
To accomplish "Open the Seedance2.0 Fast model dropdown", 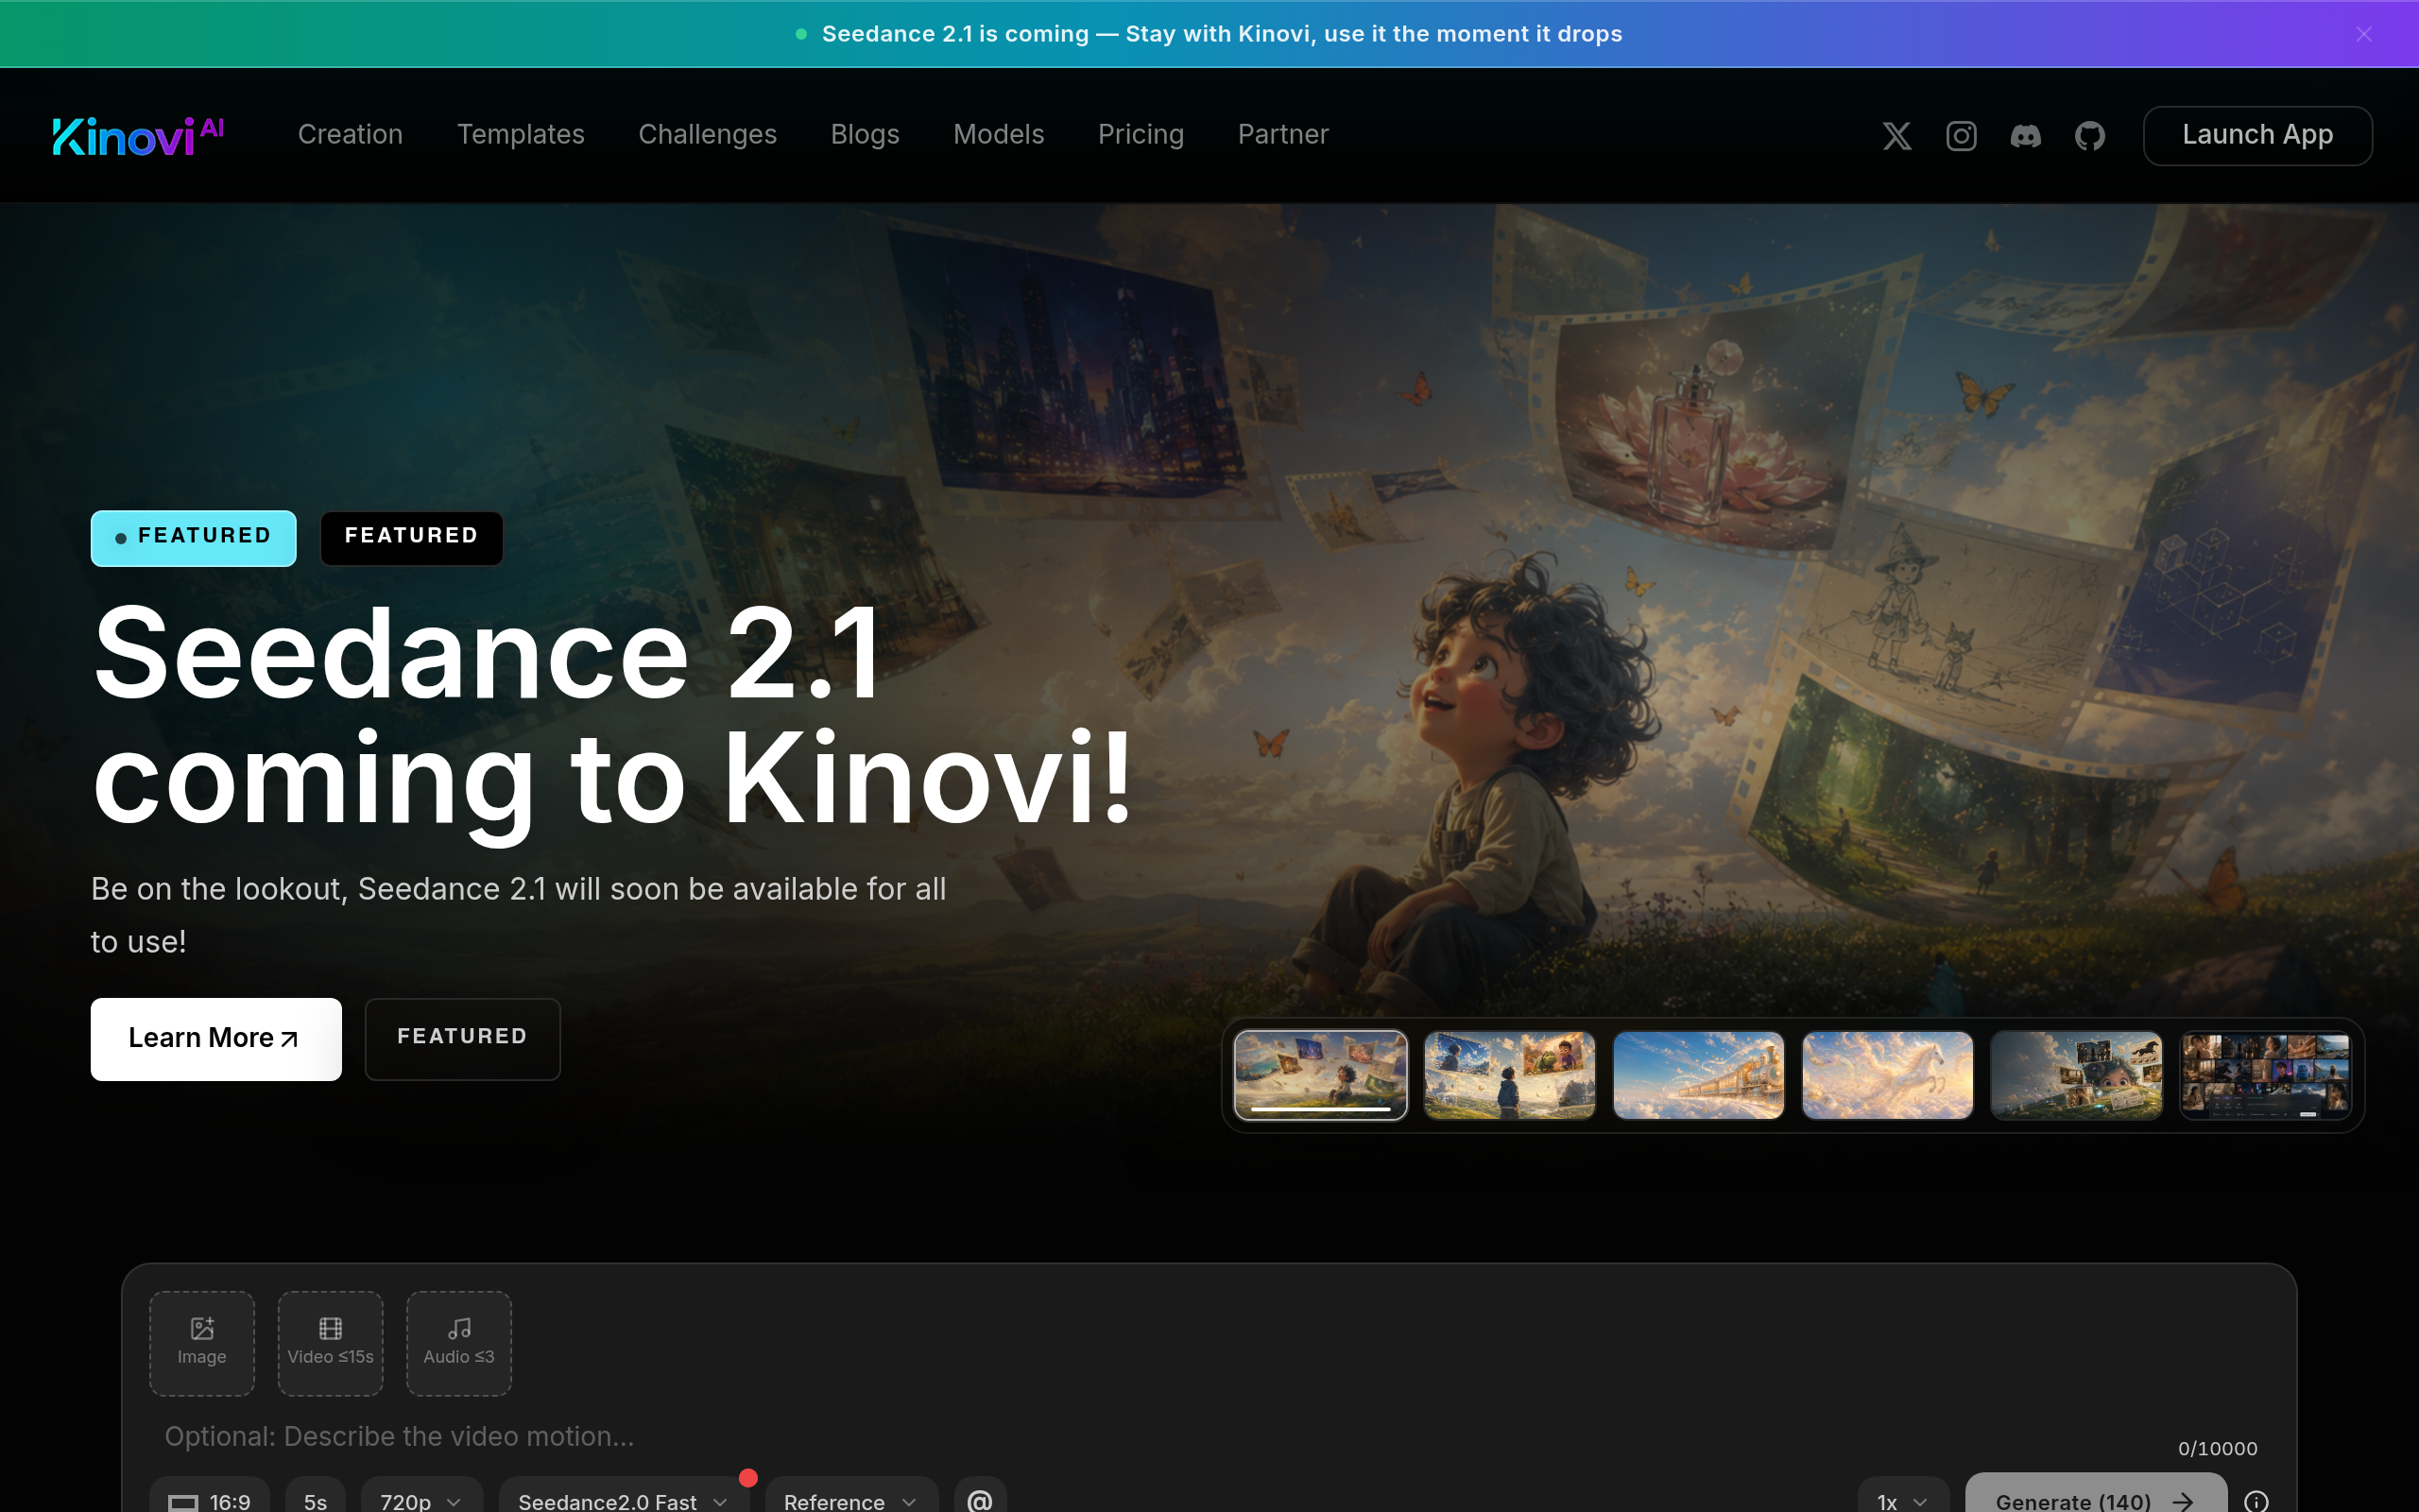I will (x=624, y=1500).
